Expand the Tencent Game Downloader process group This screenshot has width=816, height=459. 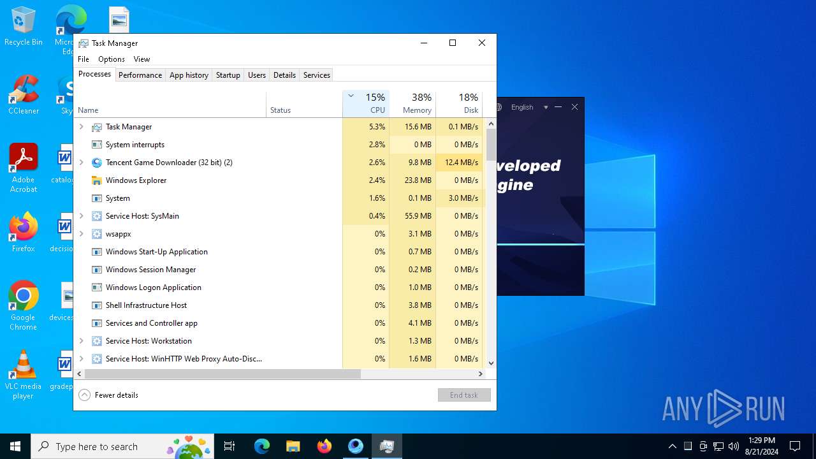point(81,163)
